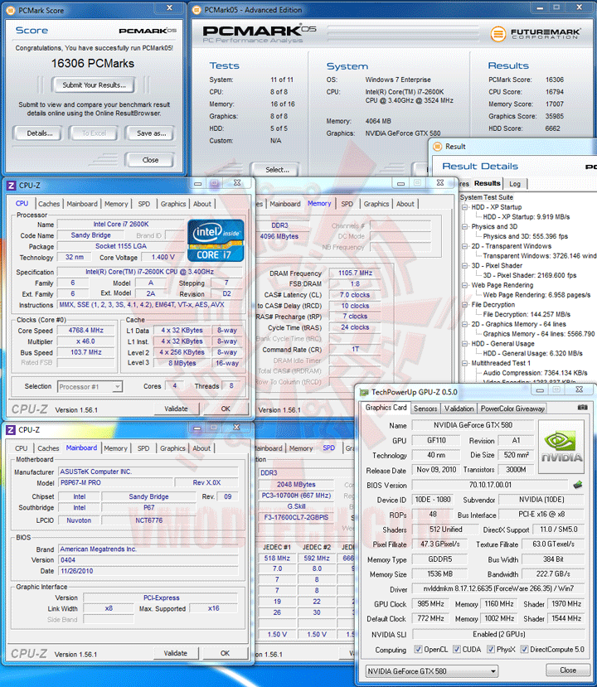Toggle the OpenCL checkbox in GPU-Z
Screen dimensions: 597x687
point(418,650)
